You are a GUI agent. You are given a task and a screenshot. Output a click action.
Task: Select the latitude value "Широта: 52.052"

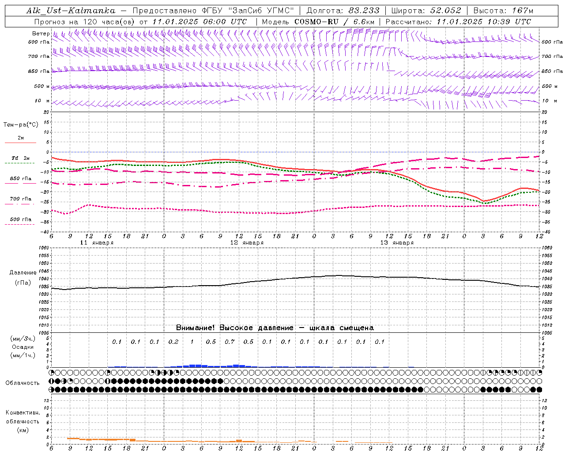coord(426,11)
